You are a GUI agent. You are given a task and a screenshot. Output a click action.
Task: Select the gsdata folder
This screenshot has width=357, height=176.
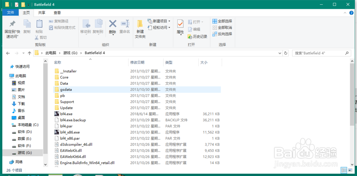point(137,90)
